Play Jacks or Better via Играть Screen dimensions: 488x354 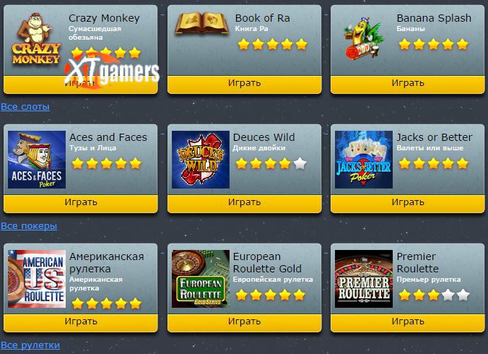(x=408, y=203)
